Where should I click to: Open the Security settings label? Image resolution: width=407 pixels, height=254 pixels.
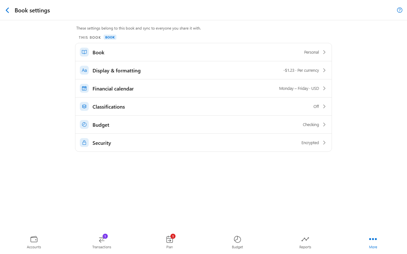(x=102, y=143)
